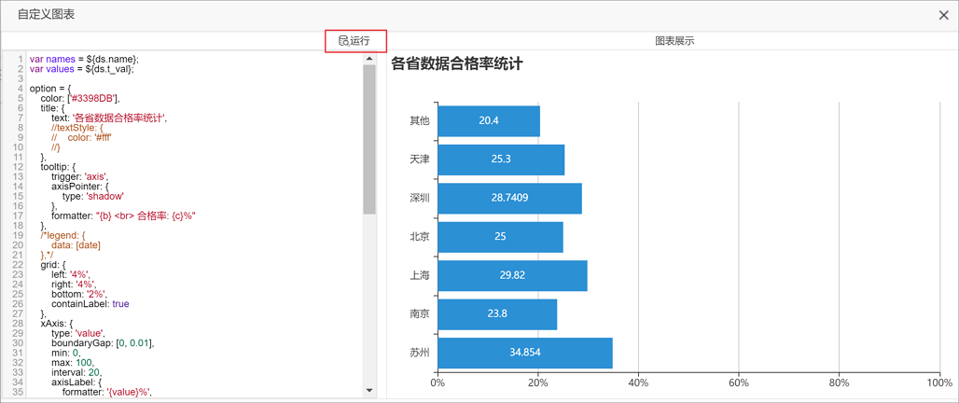This screenshot has height=403, width=959.
Task: Click code line type: 'value'
Action: click(79, 333)
